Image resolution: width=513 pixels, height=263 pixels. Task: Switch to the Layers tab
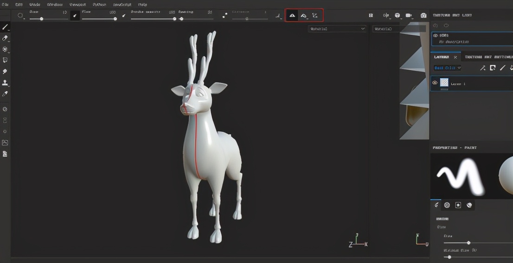[441, 57]
